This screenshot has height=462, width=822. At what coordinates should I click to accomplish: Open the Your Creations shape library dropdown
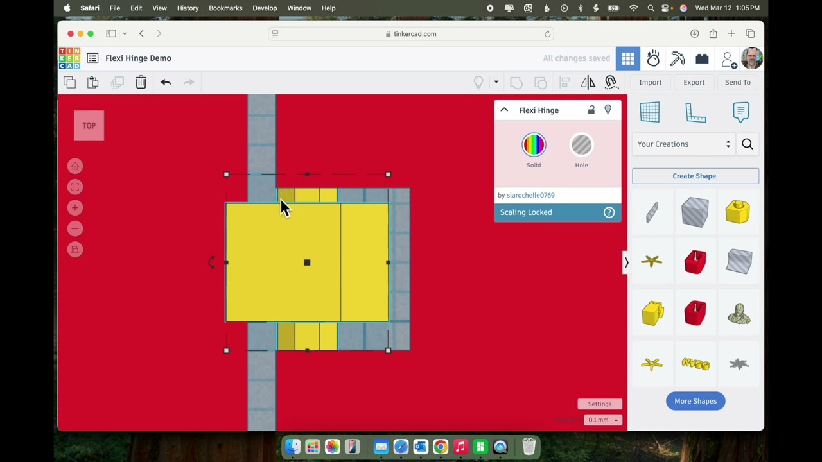(684, 144)
